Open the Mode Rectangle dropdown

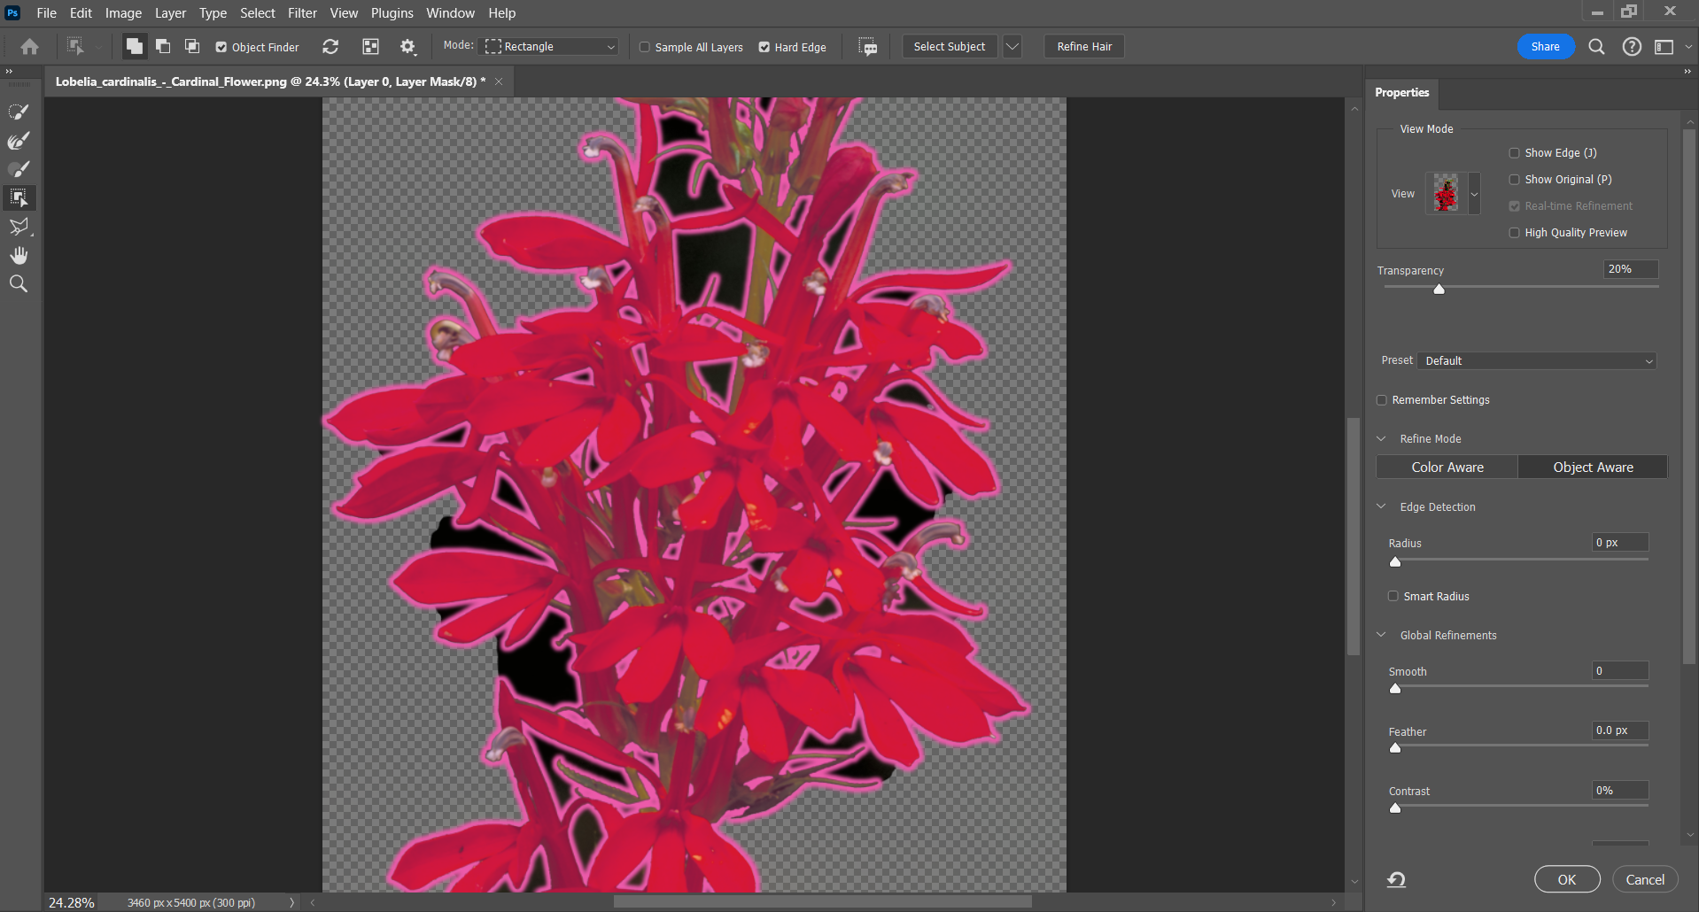click(550, 47)
